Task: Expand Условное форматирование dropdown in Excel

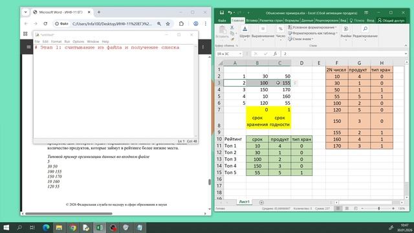Action: [x=336, y=27]
